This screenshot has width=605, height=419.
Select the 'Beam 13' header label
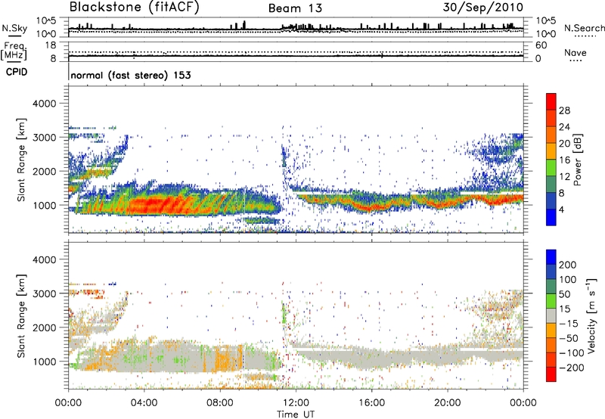tap(295, 8)
